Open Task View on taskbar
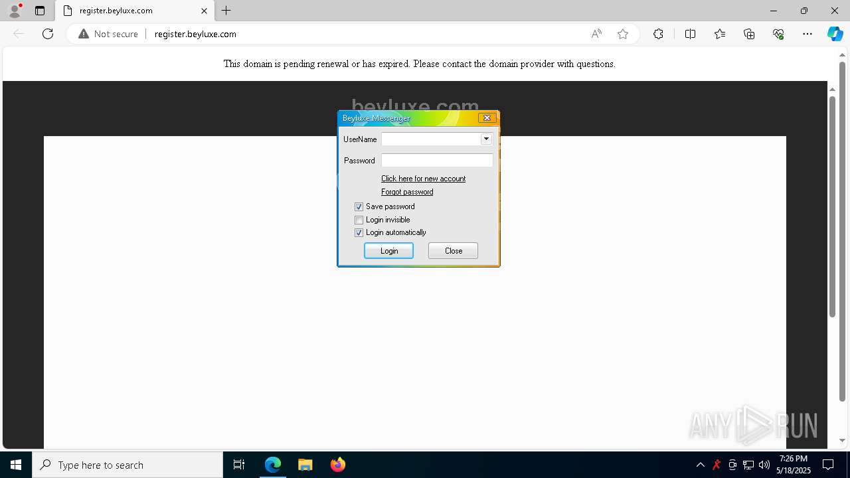 click(x=239, y=465)
